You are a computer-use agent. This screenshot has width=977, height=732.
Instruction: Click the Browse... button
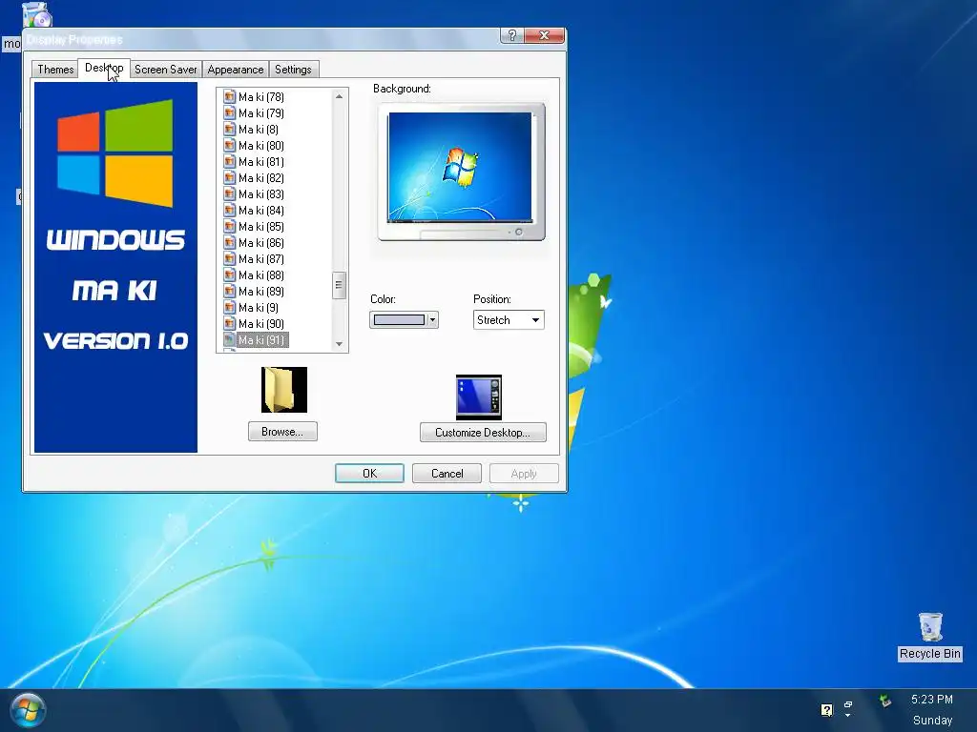tap(282, 432)
